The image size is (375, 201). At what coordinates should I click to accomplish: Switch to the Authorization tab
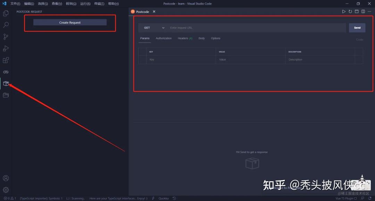164,38
